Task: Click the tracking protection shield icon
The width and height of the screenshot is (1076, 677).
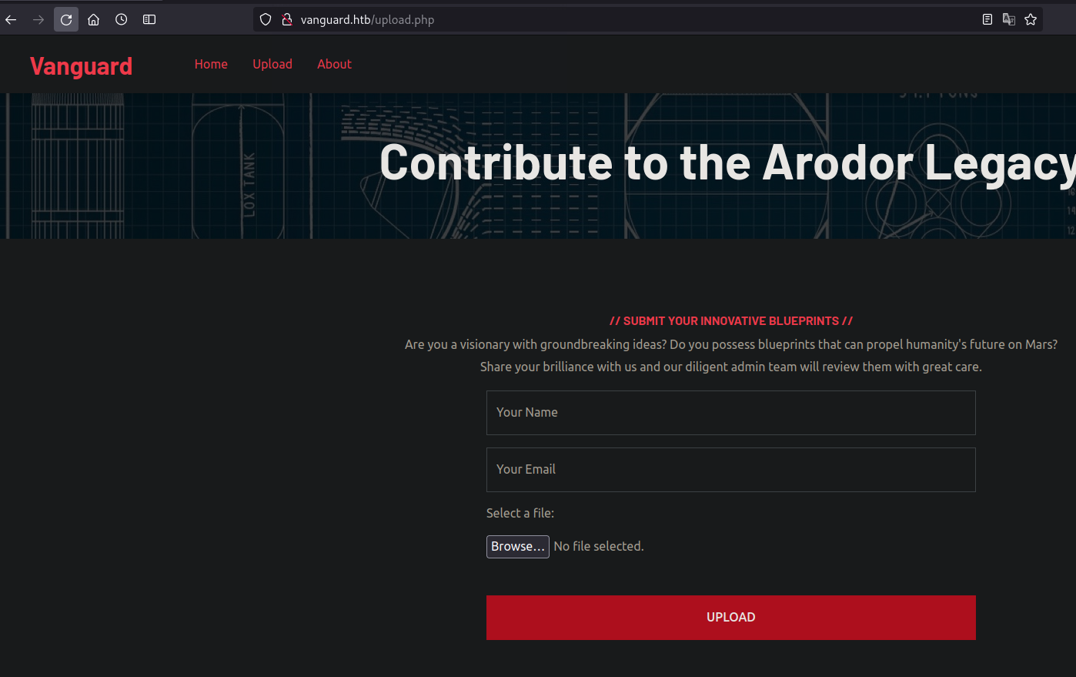Action: (x=266, y=20)
